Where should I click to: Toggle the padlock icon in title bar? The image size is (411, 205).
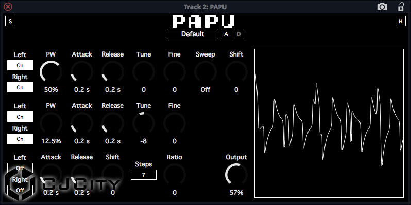tap(401, 7)
